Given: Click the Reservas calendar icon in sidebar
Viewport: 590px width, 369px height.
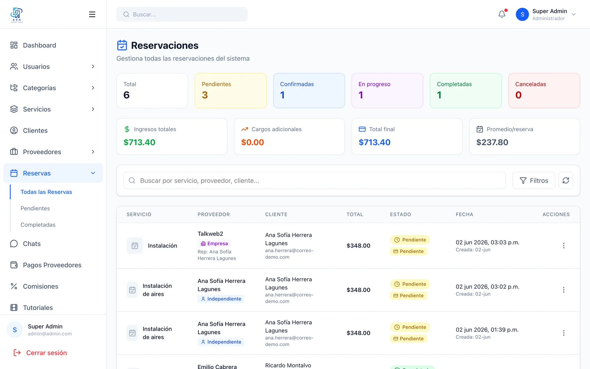Looking at the screenshot, I should (14, 173).
